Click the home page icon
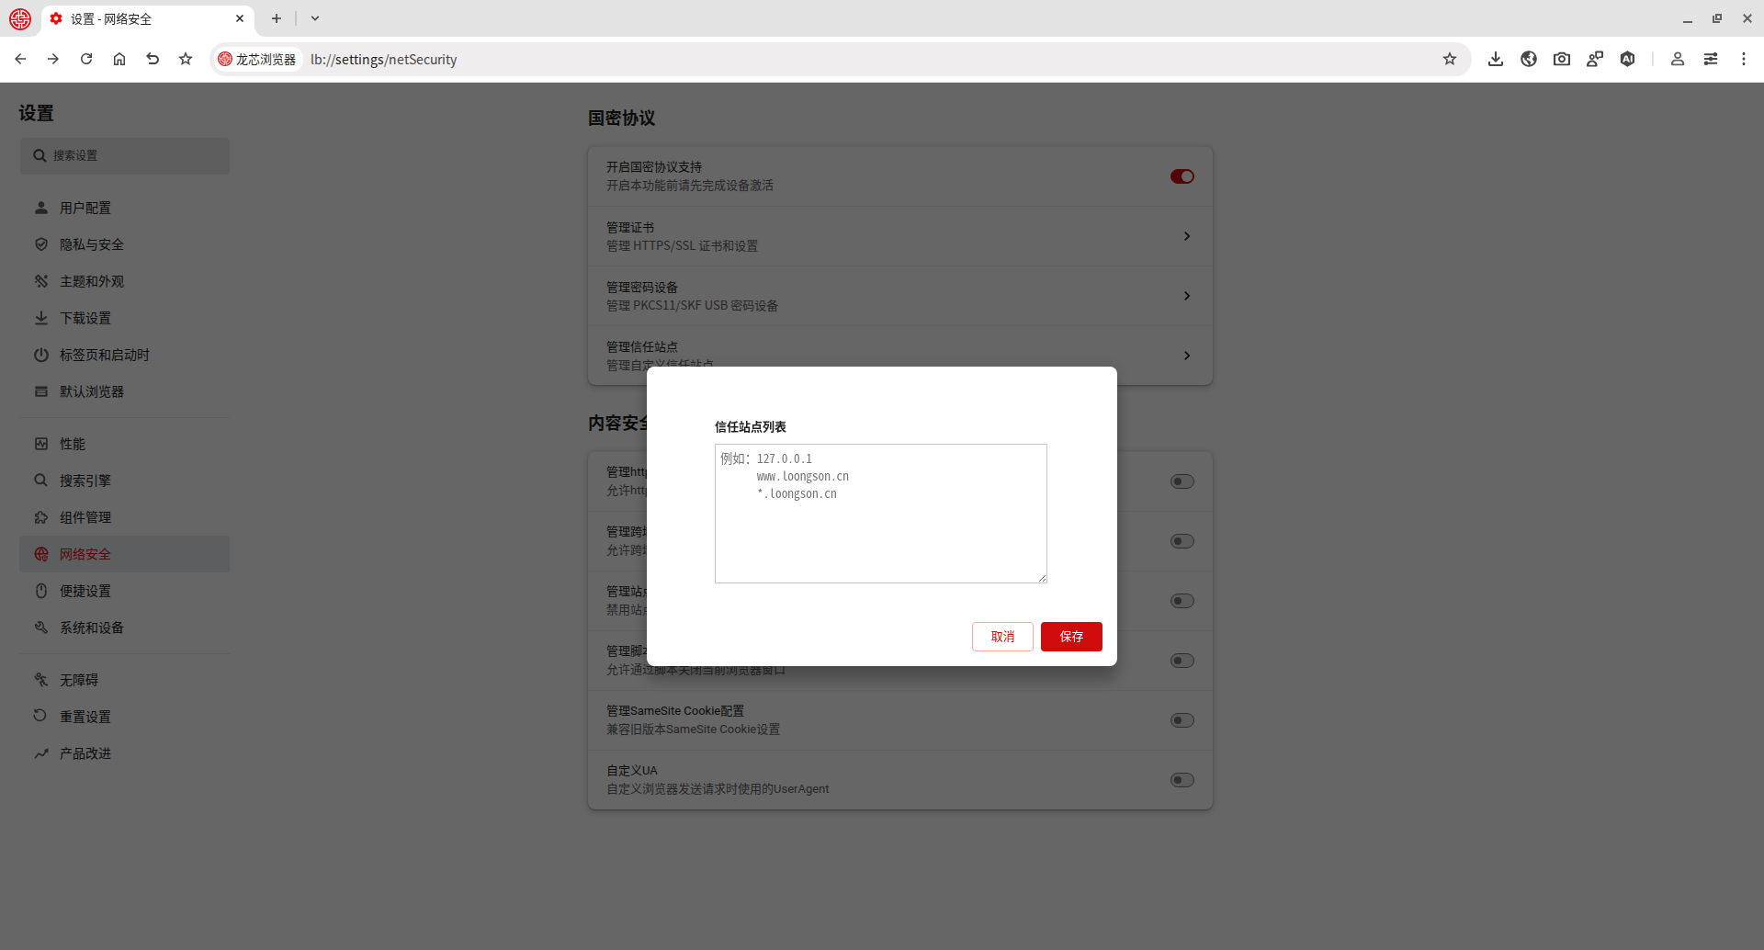Image resolution: width=1764 pixels, height=950 pixels. [x=119, y=59]
